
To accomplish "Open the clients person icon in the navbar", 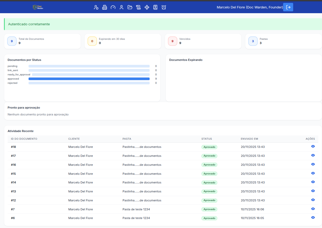I will [x=121, y=7].
